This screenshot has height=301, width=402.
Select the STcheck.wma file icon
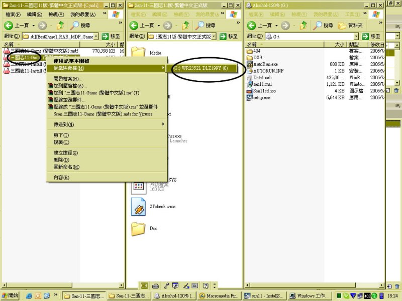pyautogui.click(x=139, y=207)
